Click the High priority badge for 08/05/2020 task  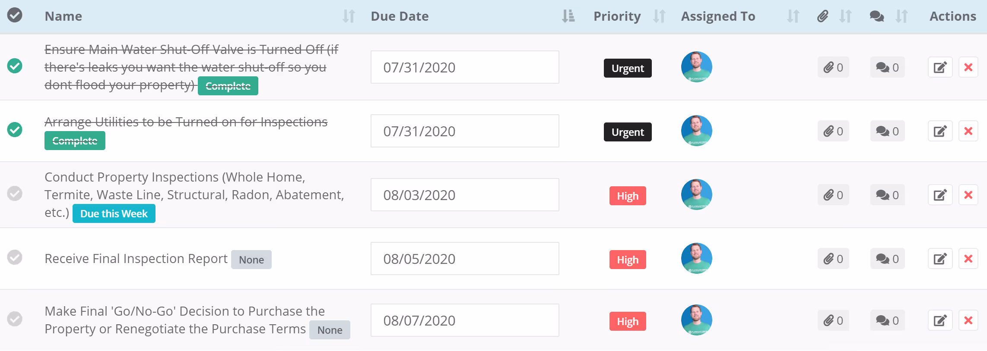pyautogui.click(x=628, y=260)
